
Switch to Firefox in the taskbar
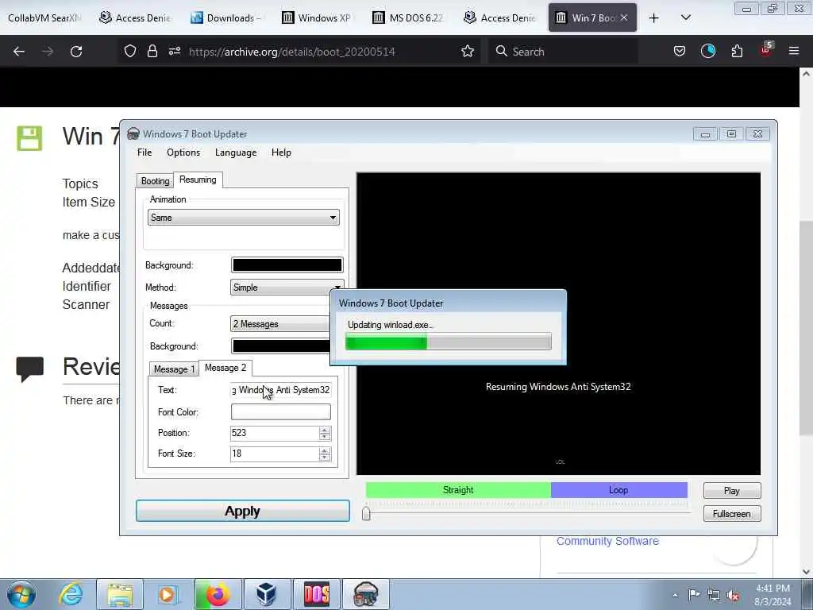click(x=218, y=594)
